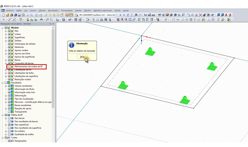
Task: Click the Atrás button in Informação popup
Action: (82, 57)
